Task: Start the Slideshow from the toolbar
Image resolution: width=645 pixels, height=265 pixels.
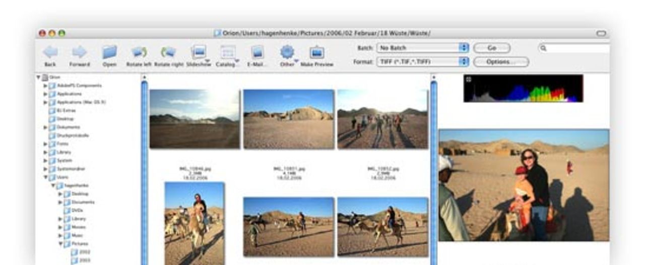Action: [x=199, y=52]
